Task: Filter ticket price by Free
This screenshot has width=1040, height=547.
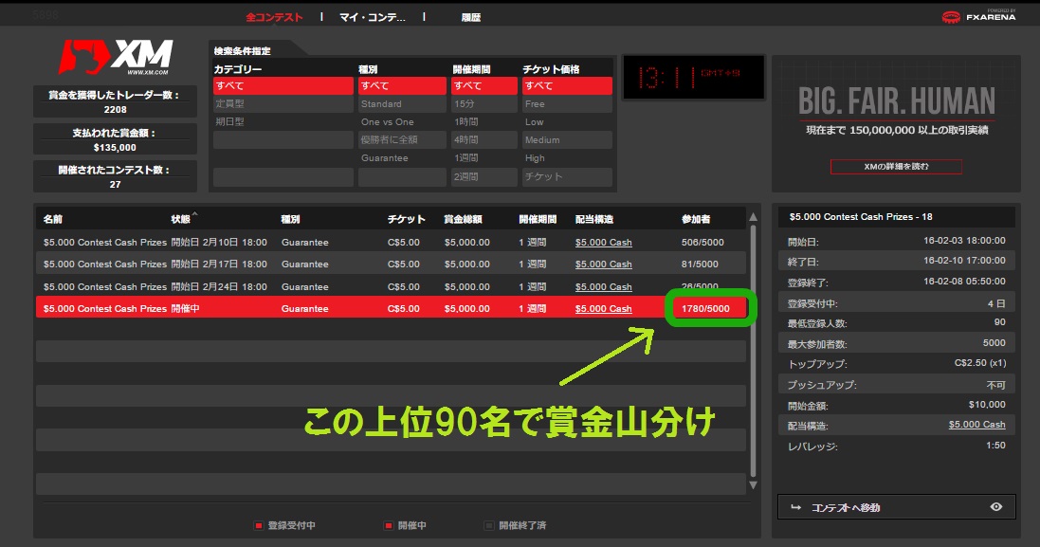Action: tap(567, 103)
